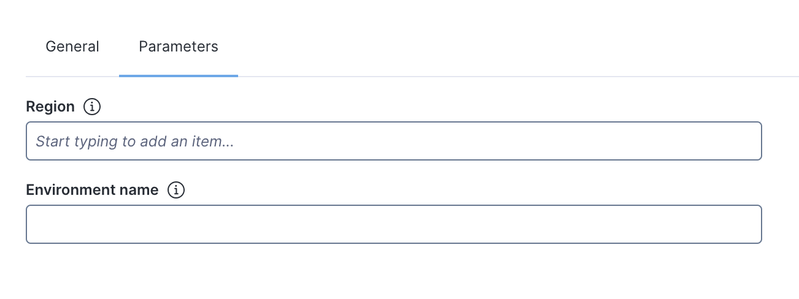Open the circled-i icon beside Environment name
This screenshot has height=299, width=799.
point(176,190)
